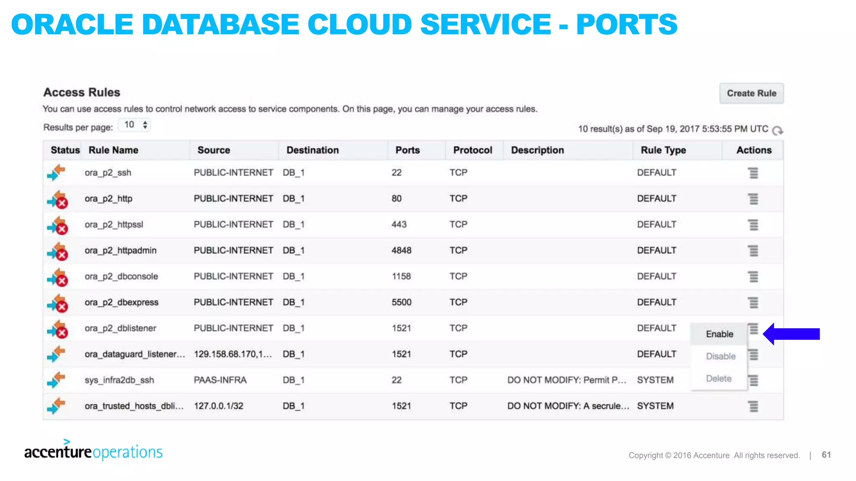
Task: Open actions menu for ora_trusted_hosts_dbli rule
Action: [753, 406]
